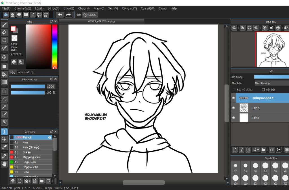The height and width of the screenshot is (190, 289).
Task: Switch to the Xem trước cọ tab
Action: [26, 72]
